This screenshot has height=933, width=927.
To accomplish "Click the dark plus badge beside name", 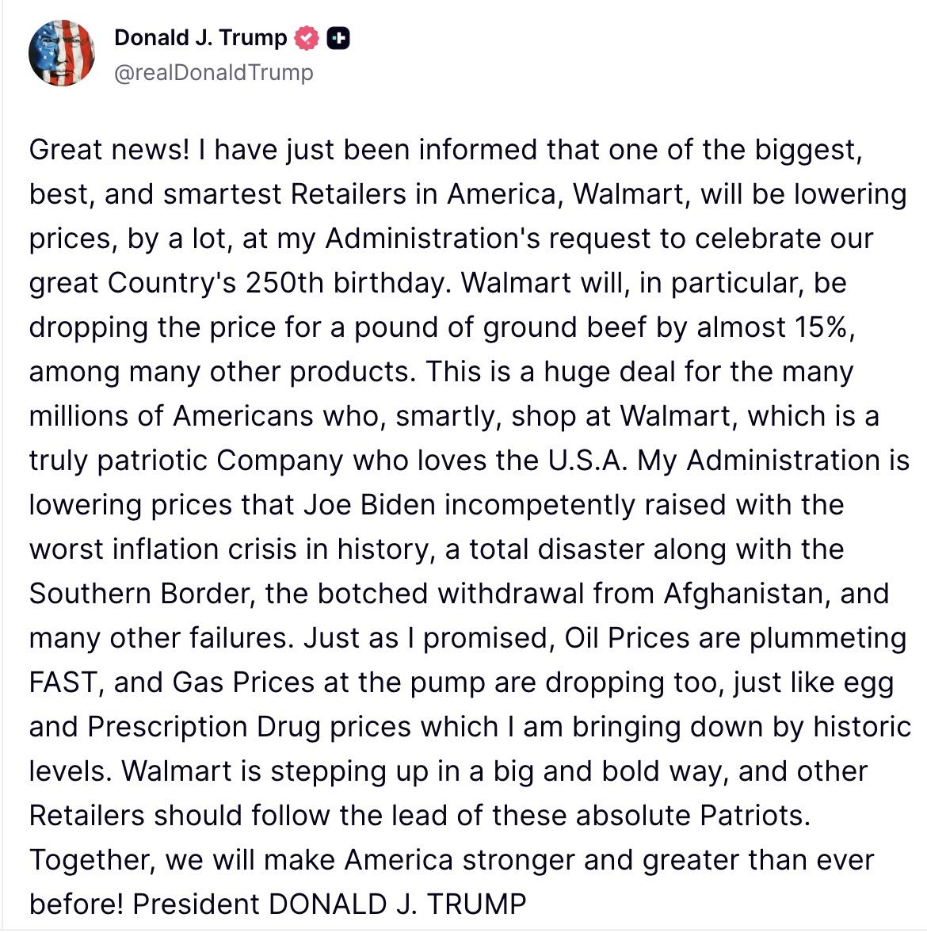I will click(338, 38).
